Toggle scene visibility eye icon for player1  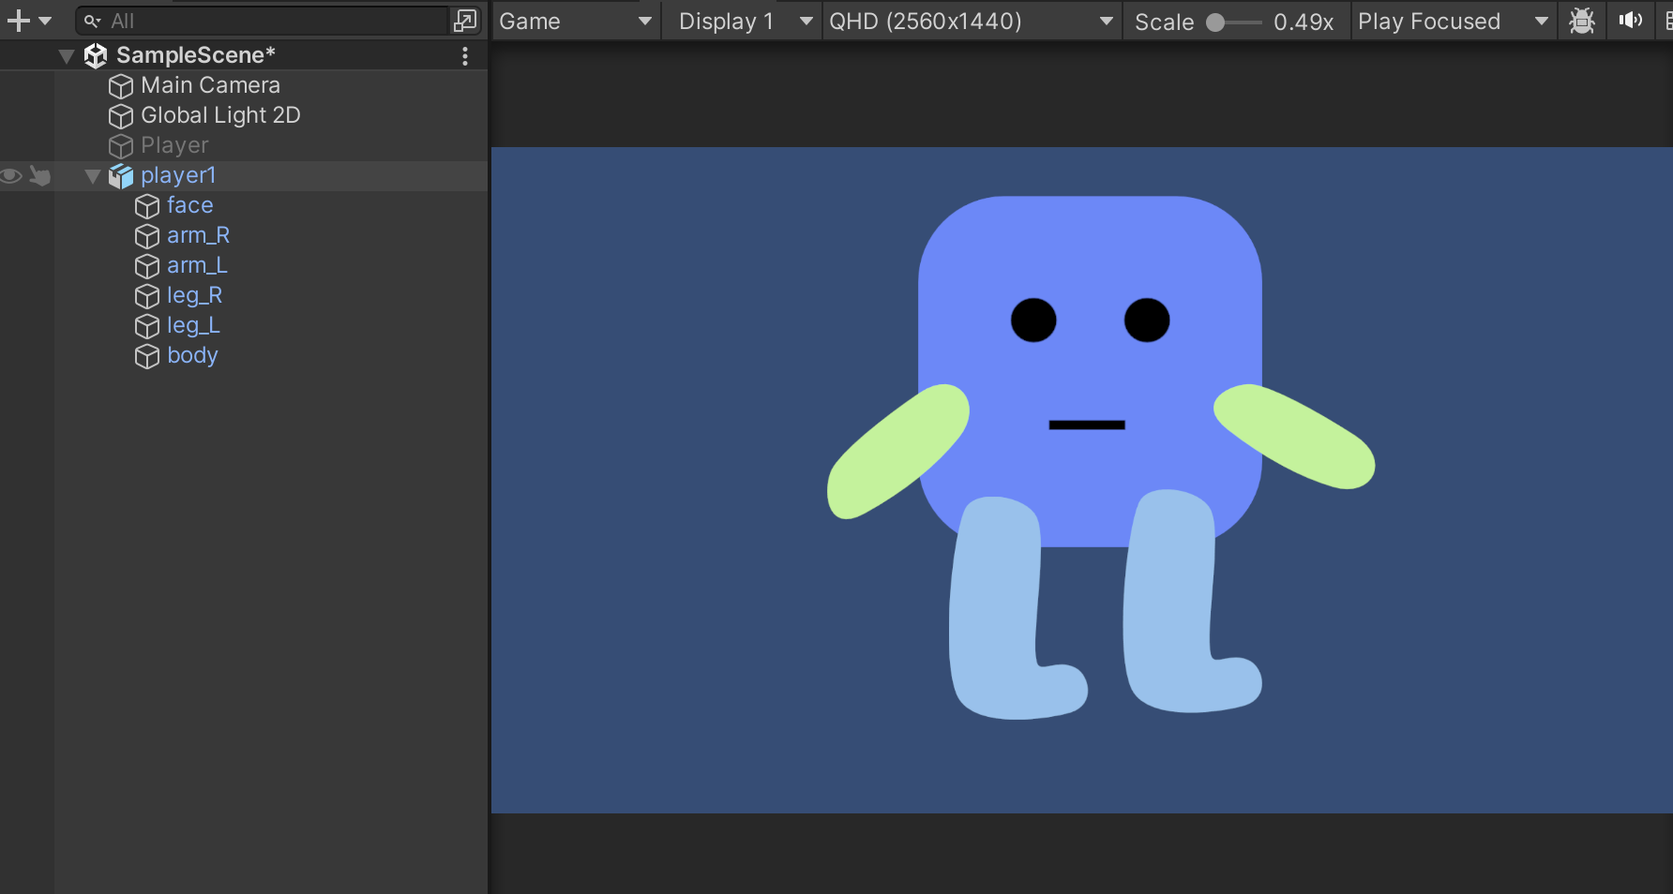click(10, 176)
